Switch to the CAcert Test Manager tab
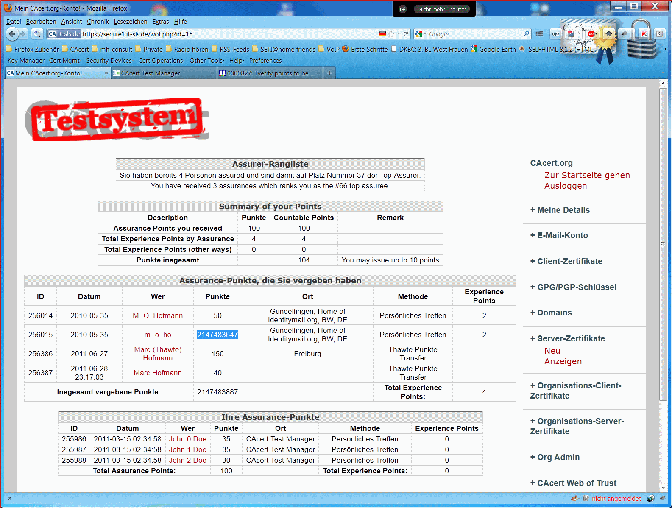 tap(164, 73)
